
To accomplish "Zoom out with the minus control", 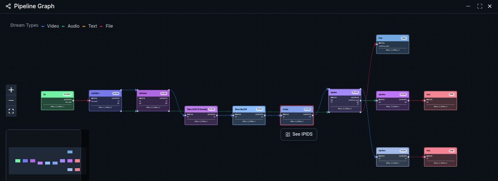I will (x=11, y=101).
